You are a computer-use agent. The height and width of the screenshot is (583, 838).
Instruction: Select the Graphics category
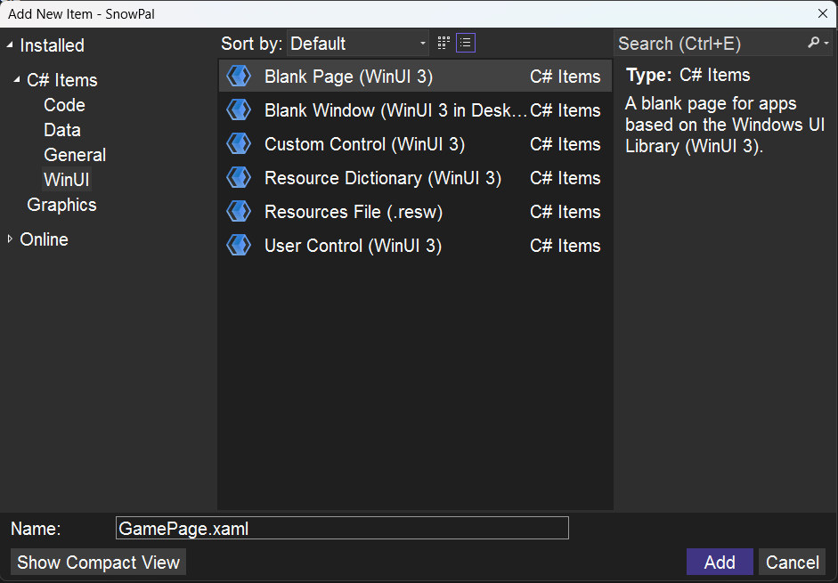(x=61, y=205)
